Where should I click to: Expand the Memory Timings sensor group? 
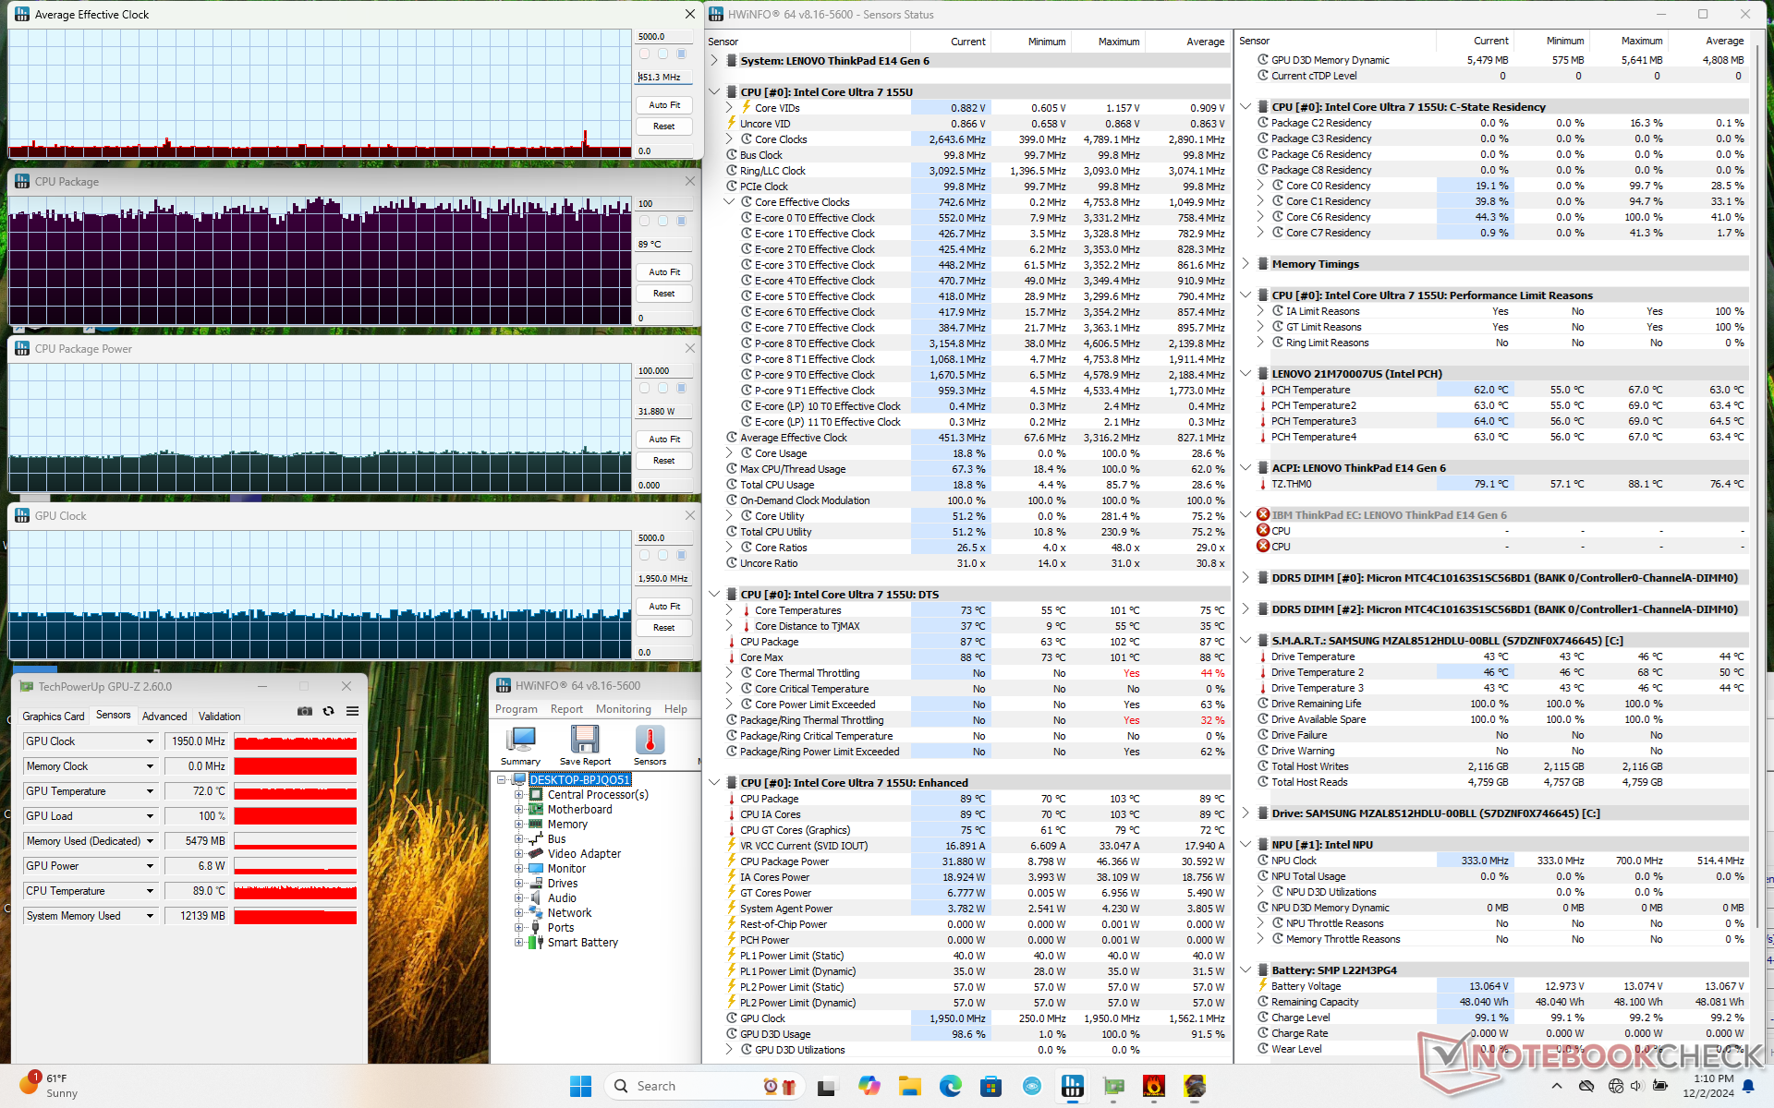click(x=1245, y=264)
